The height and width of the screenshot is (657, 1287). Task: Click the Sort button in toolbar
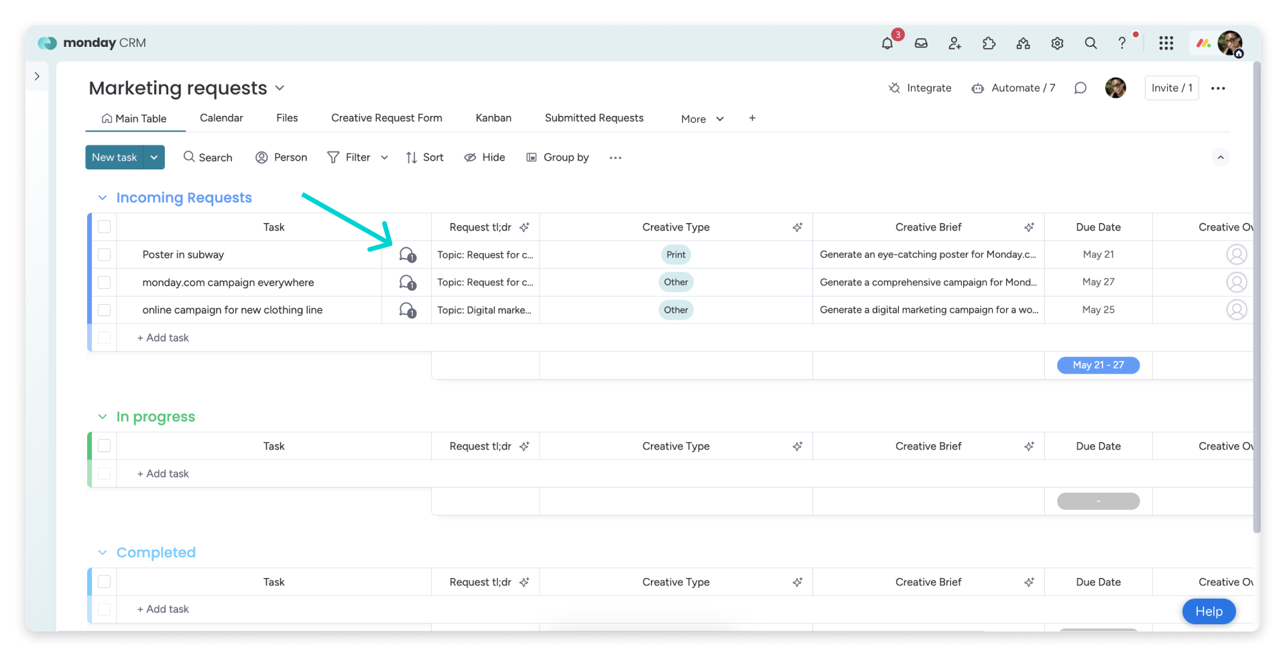424,157
